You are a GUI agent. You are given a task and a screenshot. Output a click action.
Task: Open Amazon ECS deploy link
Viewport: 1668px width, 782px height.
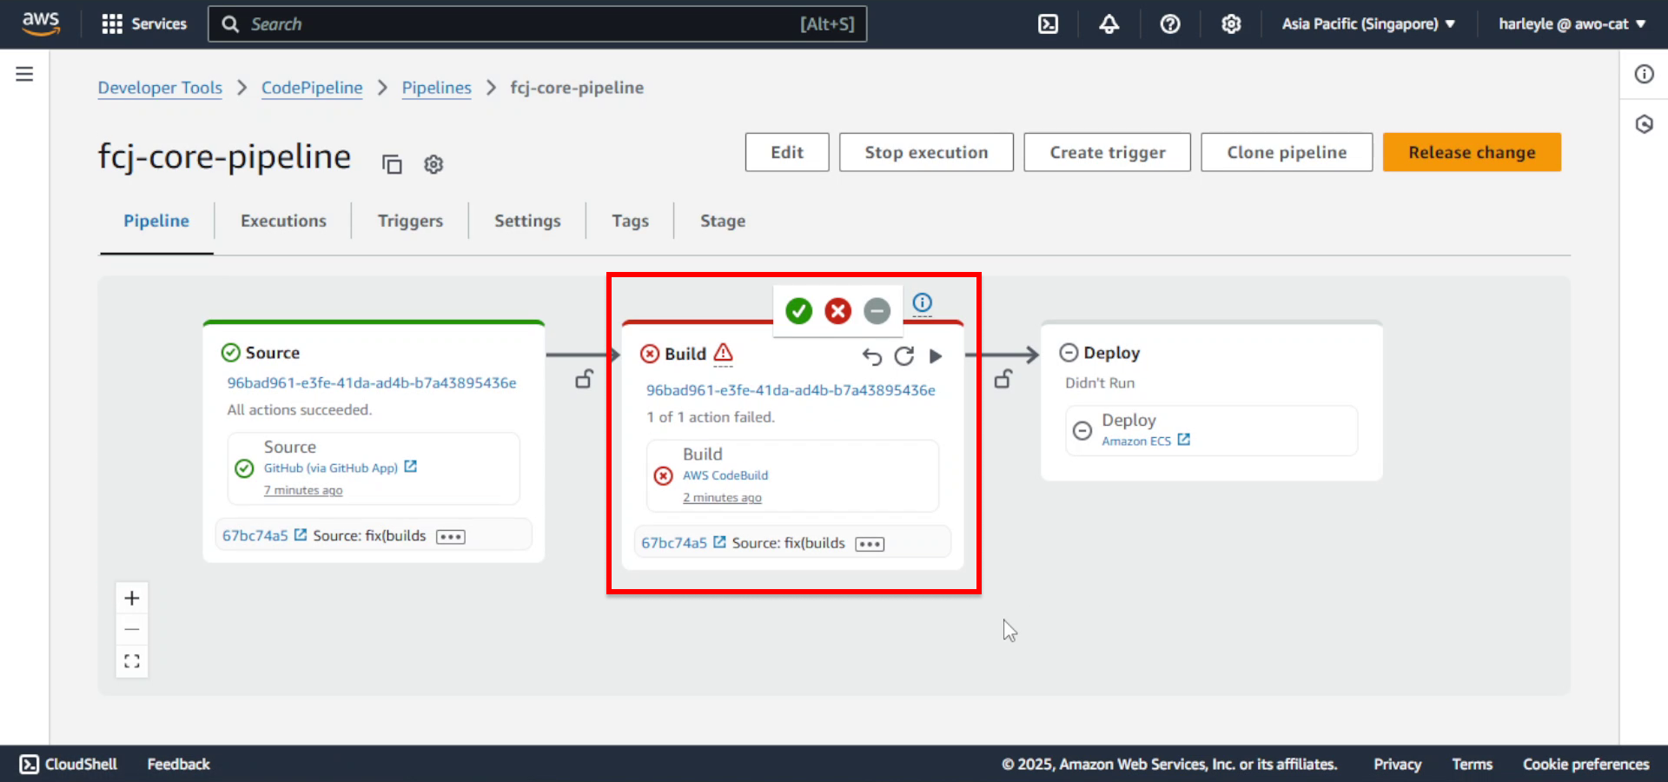(1145, 441)
